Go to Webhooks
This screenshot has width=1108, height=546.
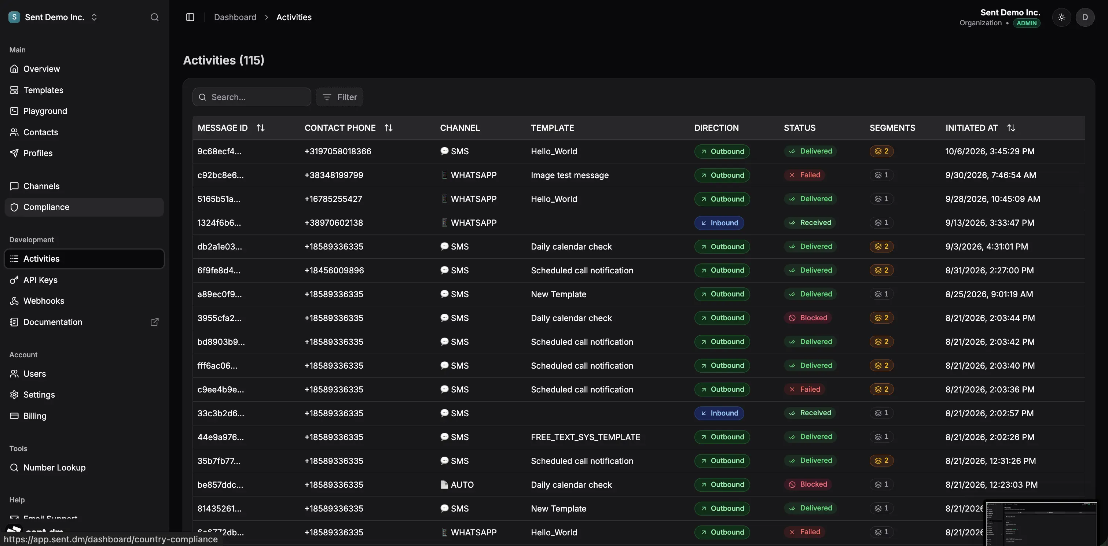click(84, 301)
